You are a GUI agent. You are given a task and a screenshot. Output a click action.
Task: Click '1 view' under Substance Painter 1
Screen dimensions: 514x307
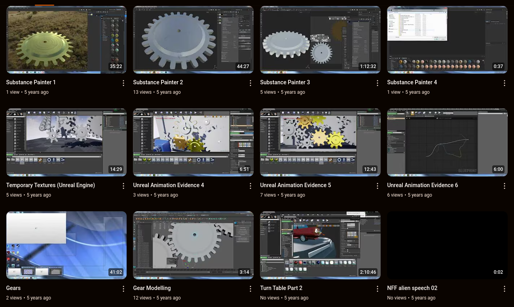tap(13, 92)
